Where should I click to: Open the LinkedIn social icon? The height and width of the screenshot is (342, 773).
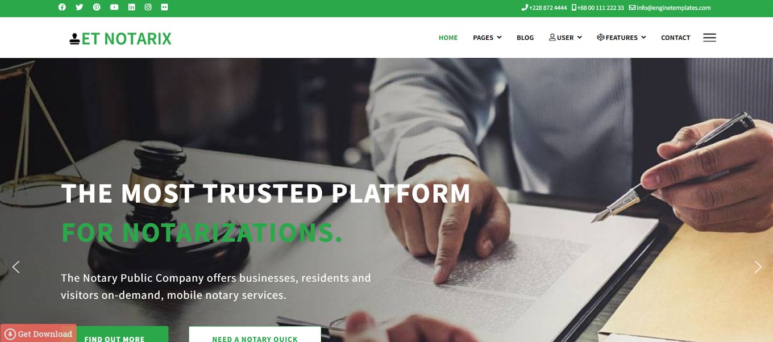[131, 7]
